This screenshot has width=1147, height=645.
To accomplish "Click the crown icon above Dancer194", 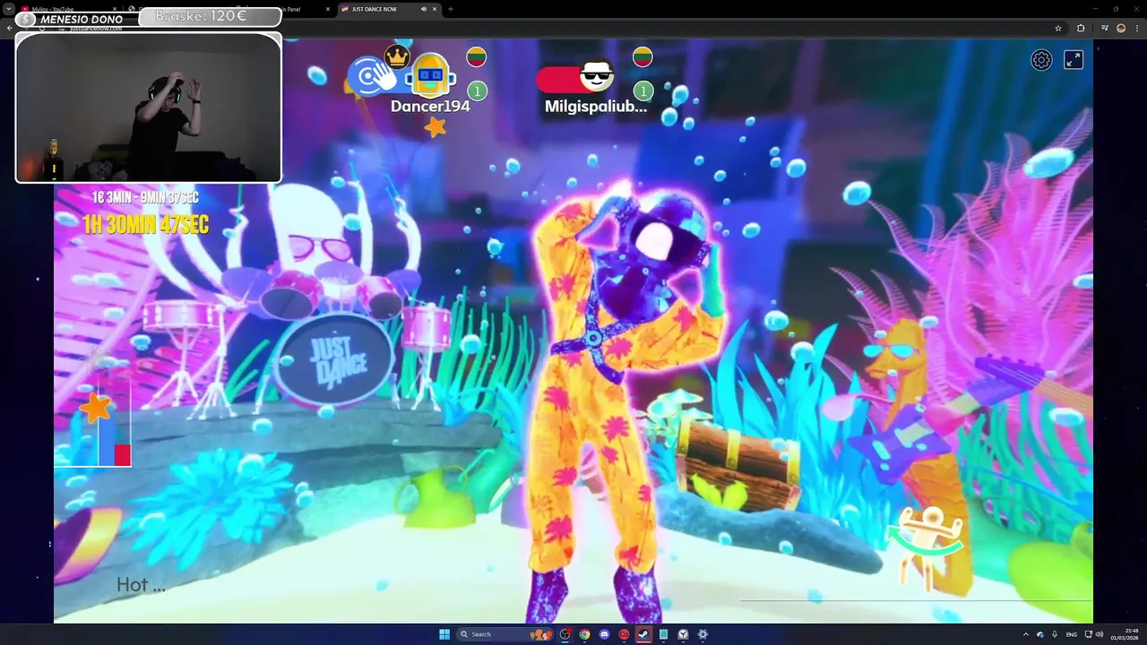I will point(397,56).
